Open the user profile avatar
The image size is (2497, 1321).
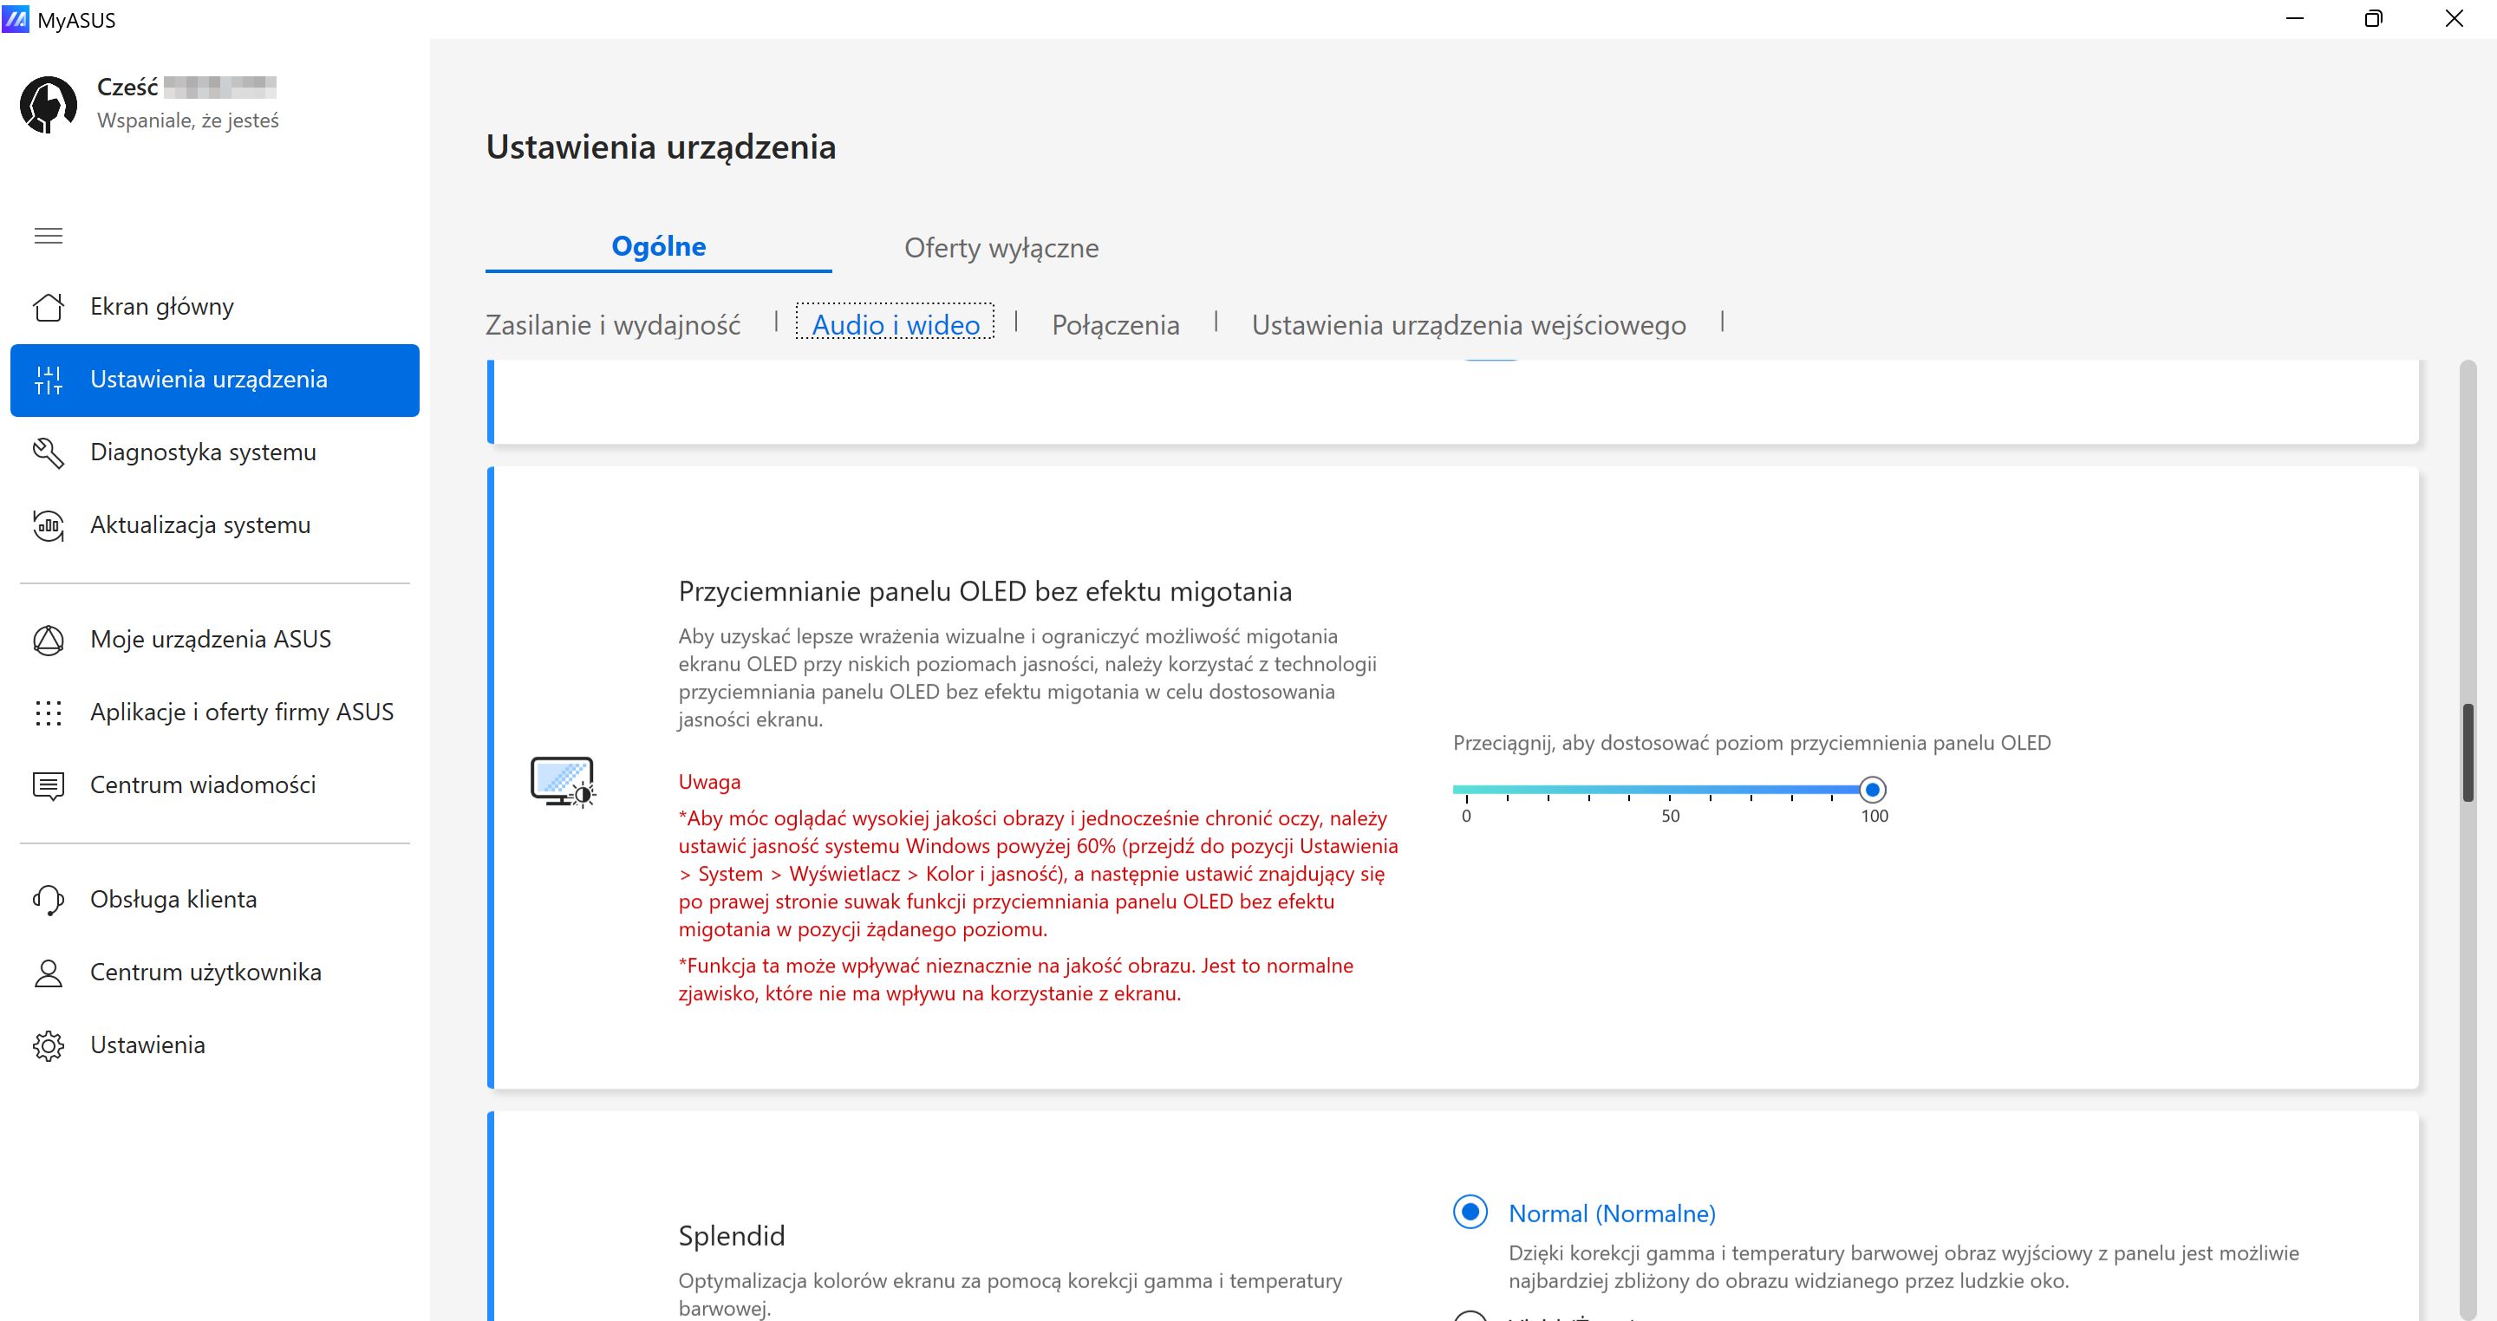click(x=49, y=104)
